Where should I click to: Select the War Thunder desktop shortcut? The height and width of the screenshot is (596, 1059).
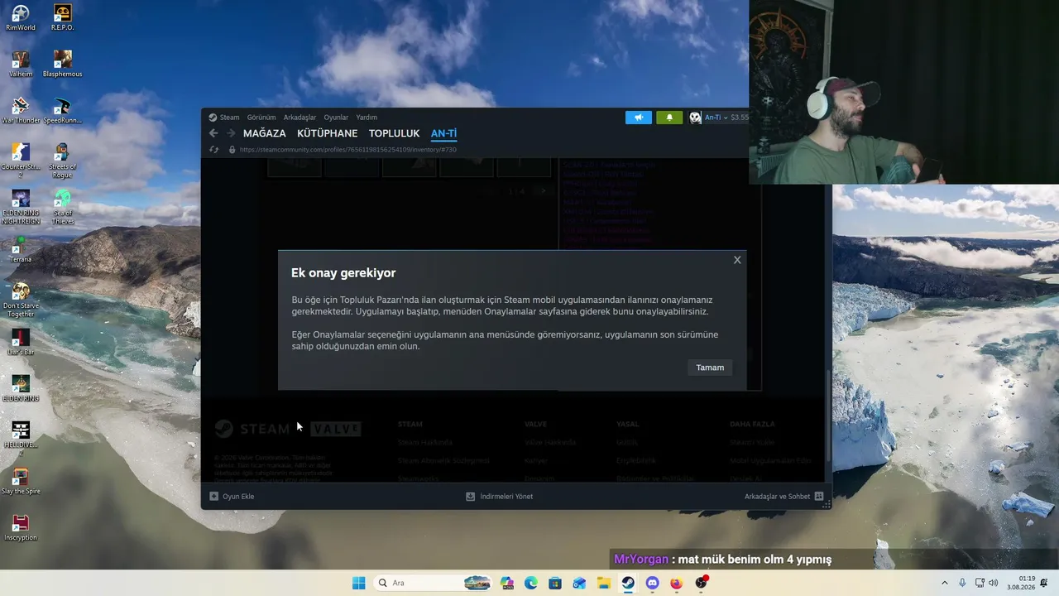[x=21, y=111]
